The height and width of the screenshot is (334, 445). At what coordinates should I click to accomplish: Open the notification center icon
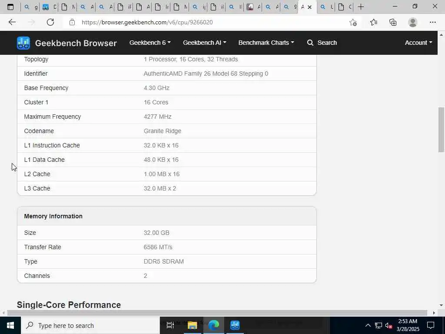(431, 325)
